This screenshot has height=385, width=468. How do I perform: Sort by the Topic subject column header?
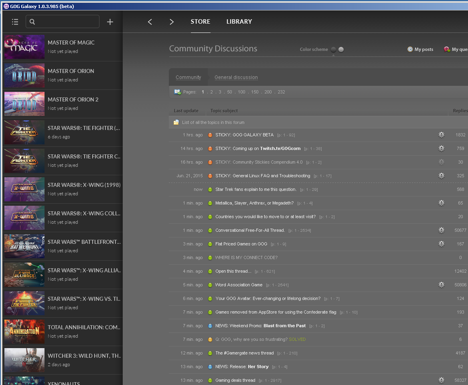(224, 111)
